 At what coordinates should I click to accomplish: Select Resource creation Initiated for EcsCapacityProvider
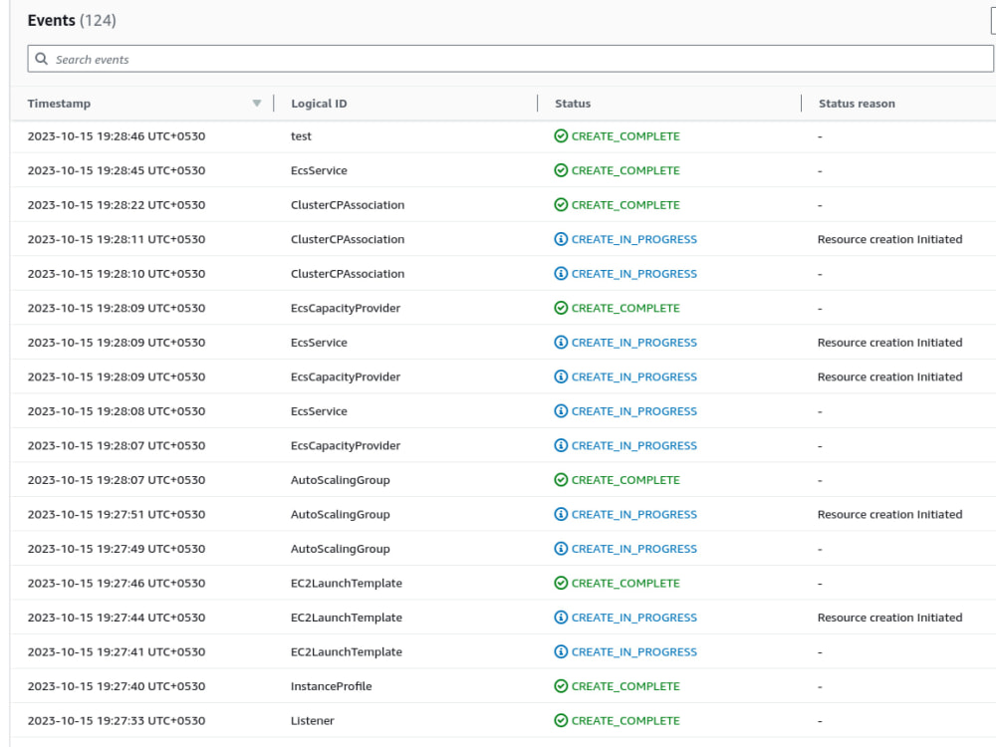(889, 376)
